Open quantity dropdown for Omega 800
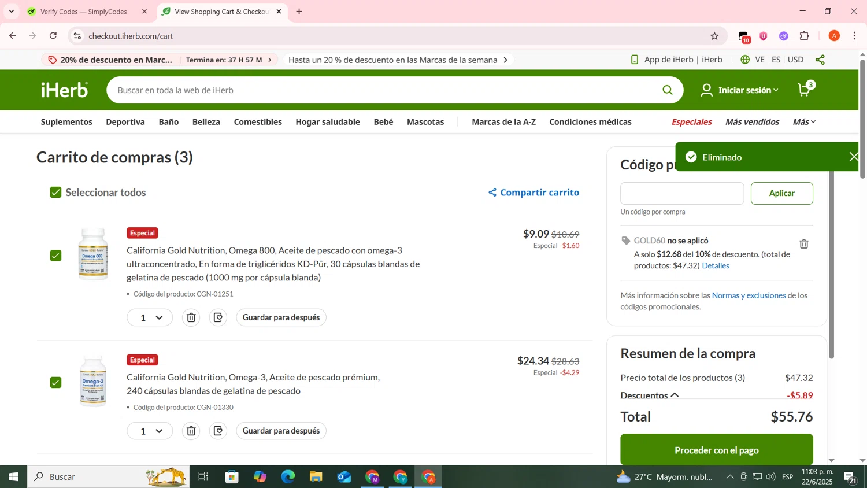 [150, 317]
